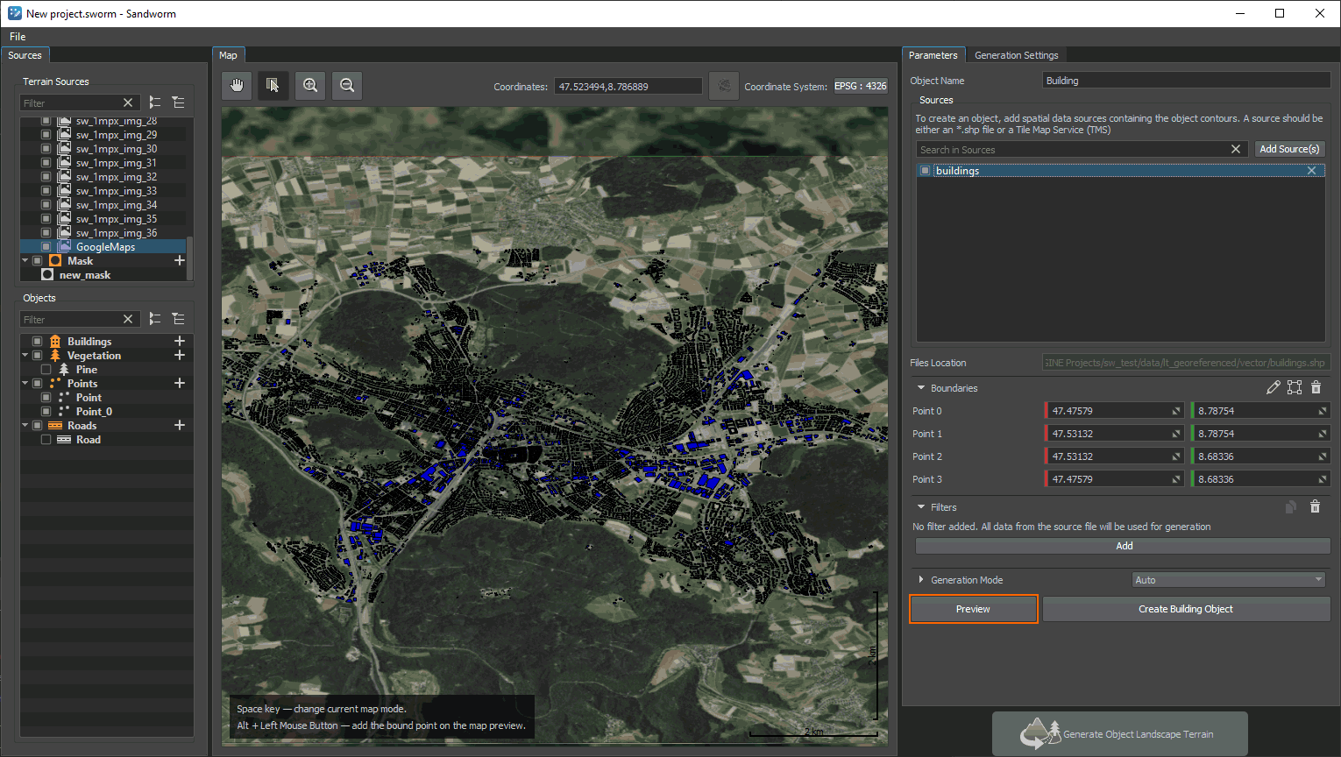Viewport: 1341px width, 757px height.
Task: Open the Generation Mode Auto dropdown
Action: [1228, 580]
